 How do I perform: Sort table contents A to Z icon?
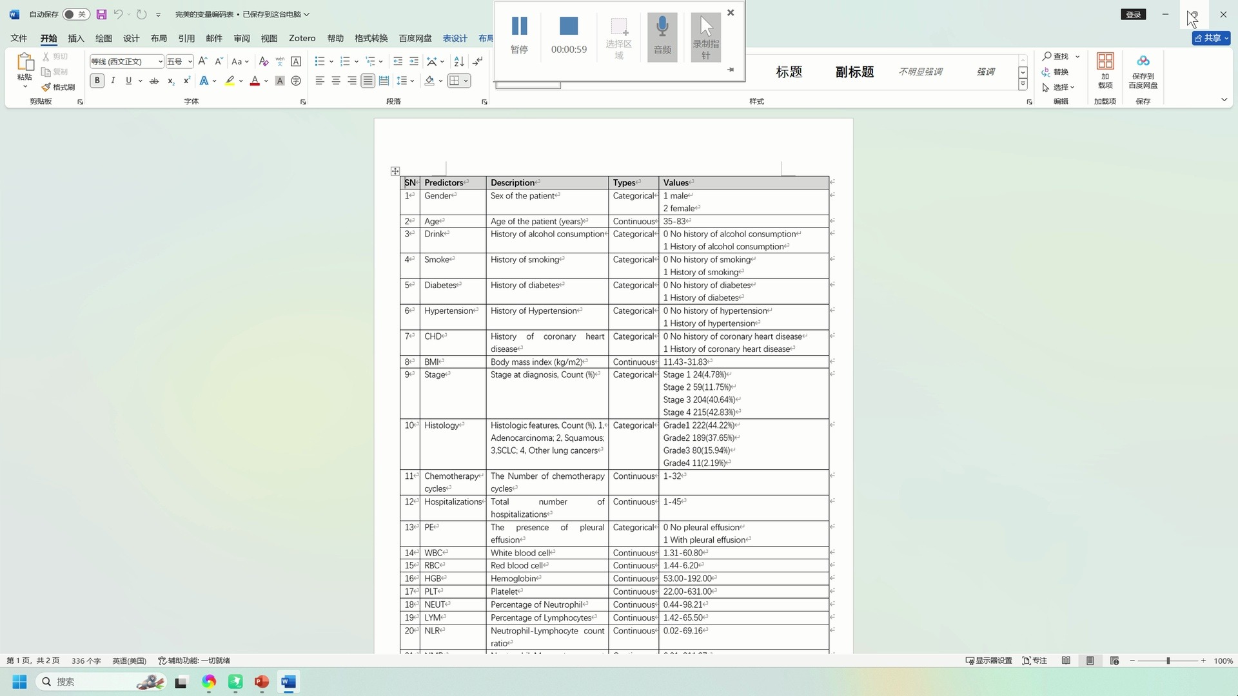coord(459,61)
